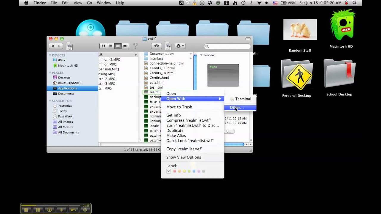Screen dimensions: 381x214
Task: Choose Duplicate from the context menu
Action: (192, 130)
